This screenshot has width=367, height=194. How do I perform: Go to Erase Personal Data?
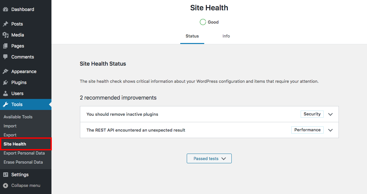point(23,162)
